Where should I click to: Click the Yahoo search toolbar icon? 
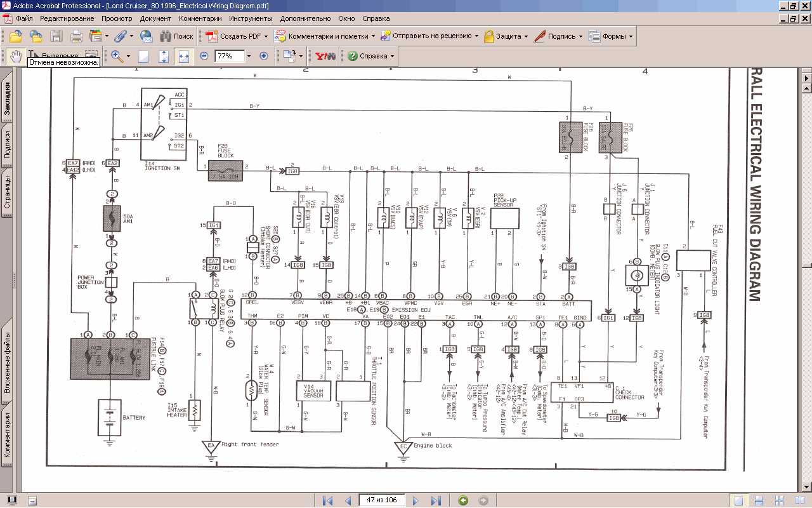325,56
